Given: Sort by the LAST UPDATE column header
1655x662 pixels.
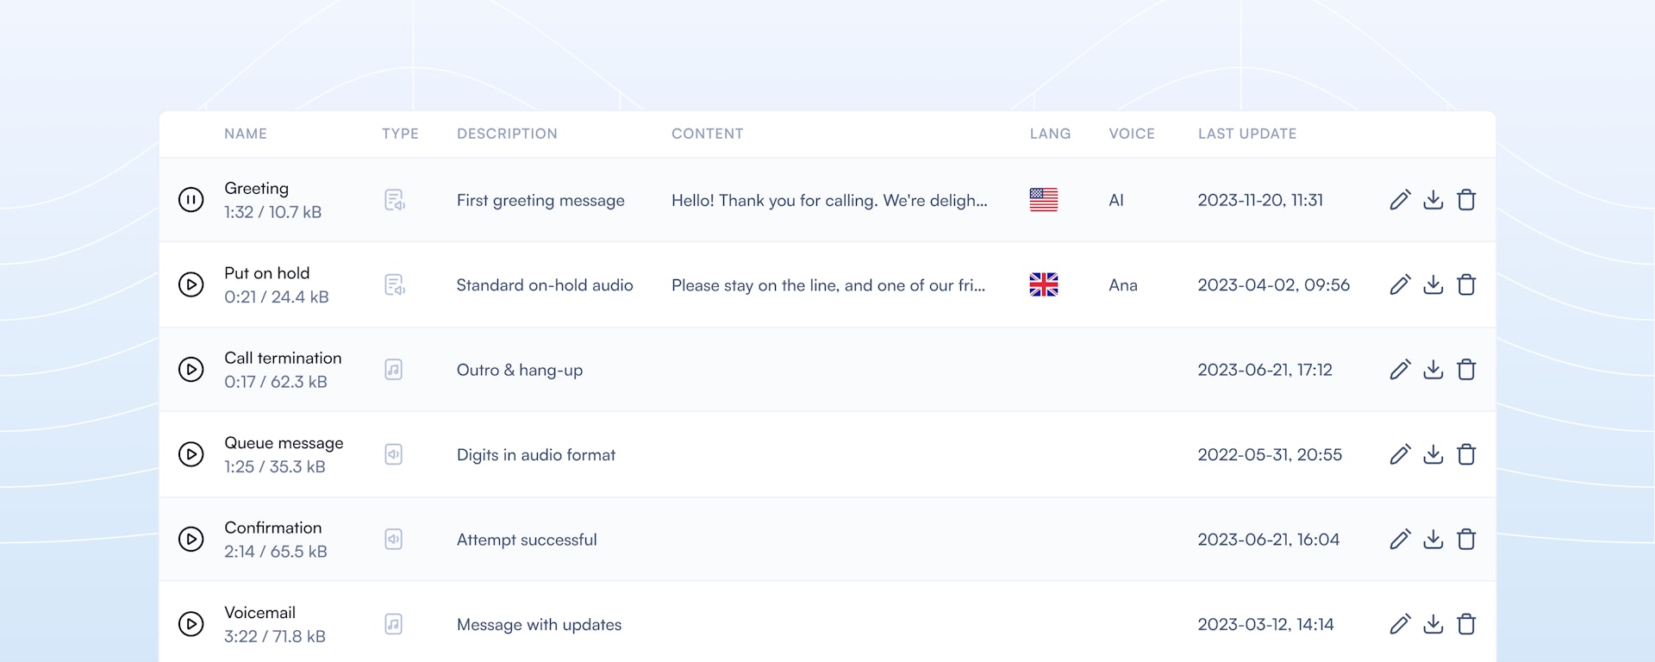Looking at the screenshot, I should (x=1246, y=134).
